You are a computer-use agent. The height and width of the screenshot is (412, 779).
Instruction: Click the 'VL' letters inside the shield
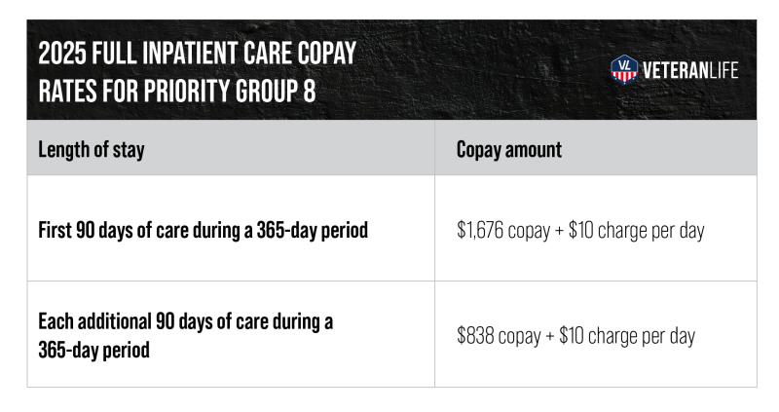624,64
